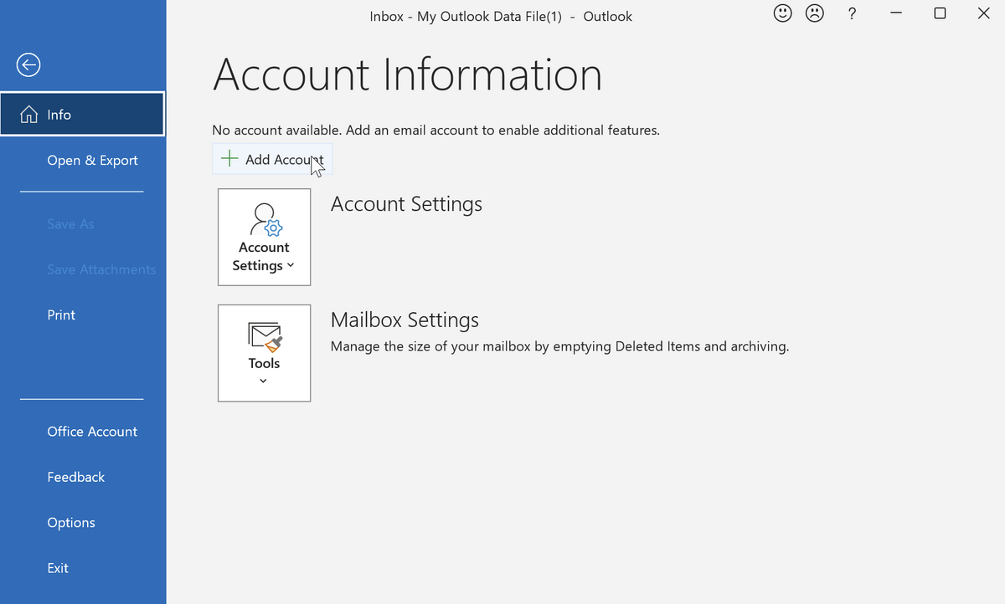1005x604 pixels.
Task: Minimize the Outlook window
Action: pyautogui.click(x=896, y=13)
